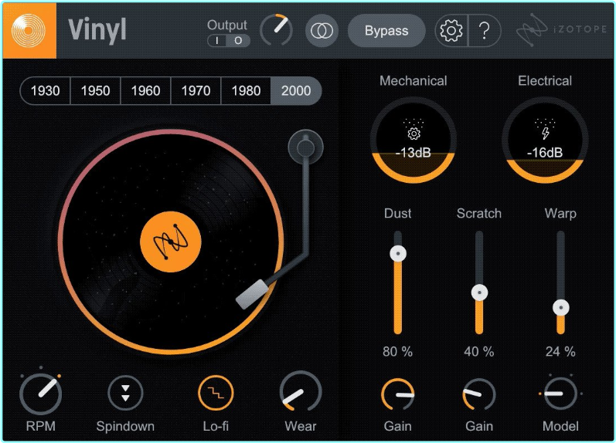Select the 1980 era tab
This screenshot has width=616, height=443.
coord(247,91)
